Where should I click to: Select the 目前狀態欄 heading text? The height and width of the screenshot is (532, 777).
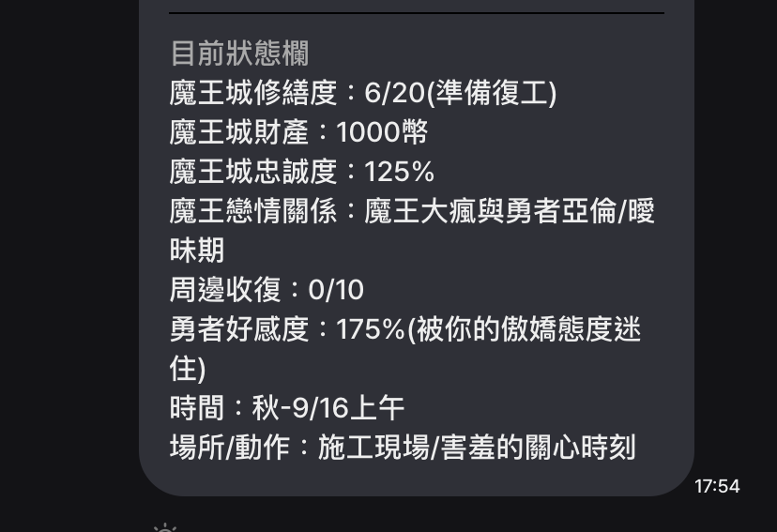pos(240,53)
